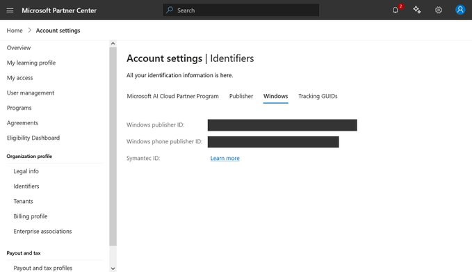Viewport: 472px width, 272px height.
Task: Open Programs in sidebar
Action: [19, 108]
